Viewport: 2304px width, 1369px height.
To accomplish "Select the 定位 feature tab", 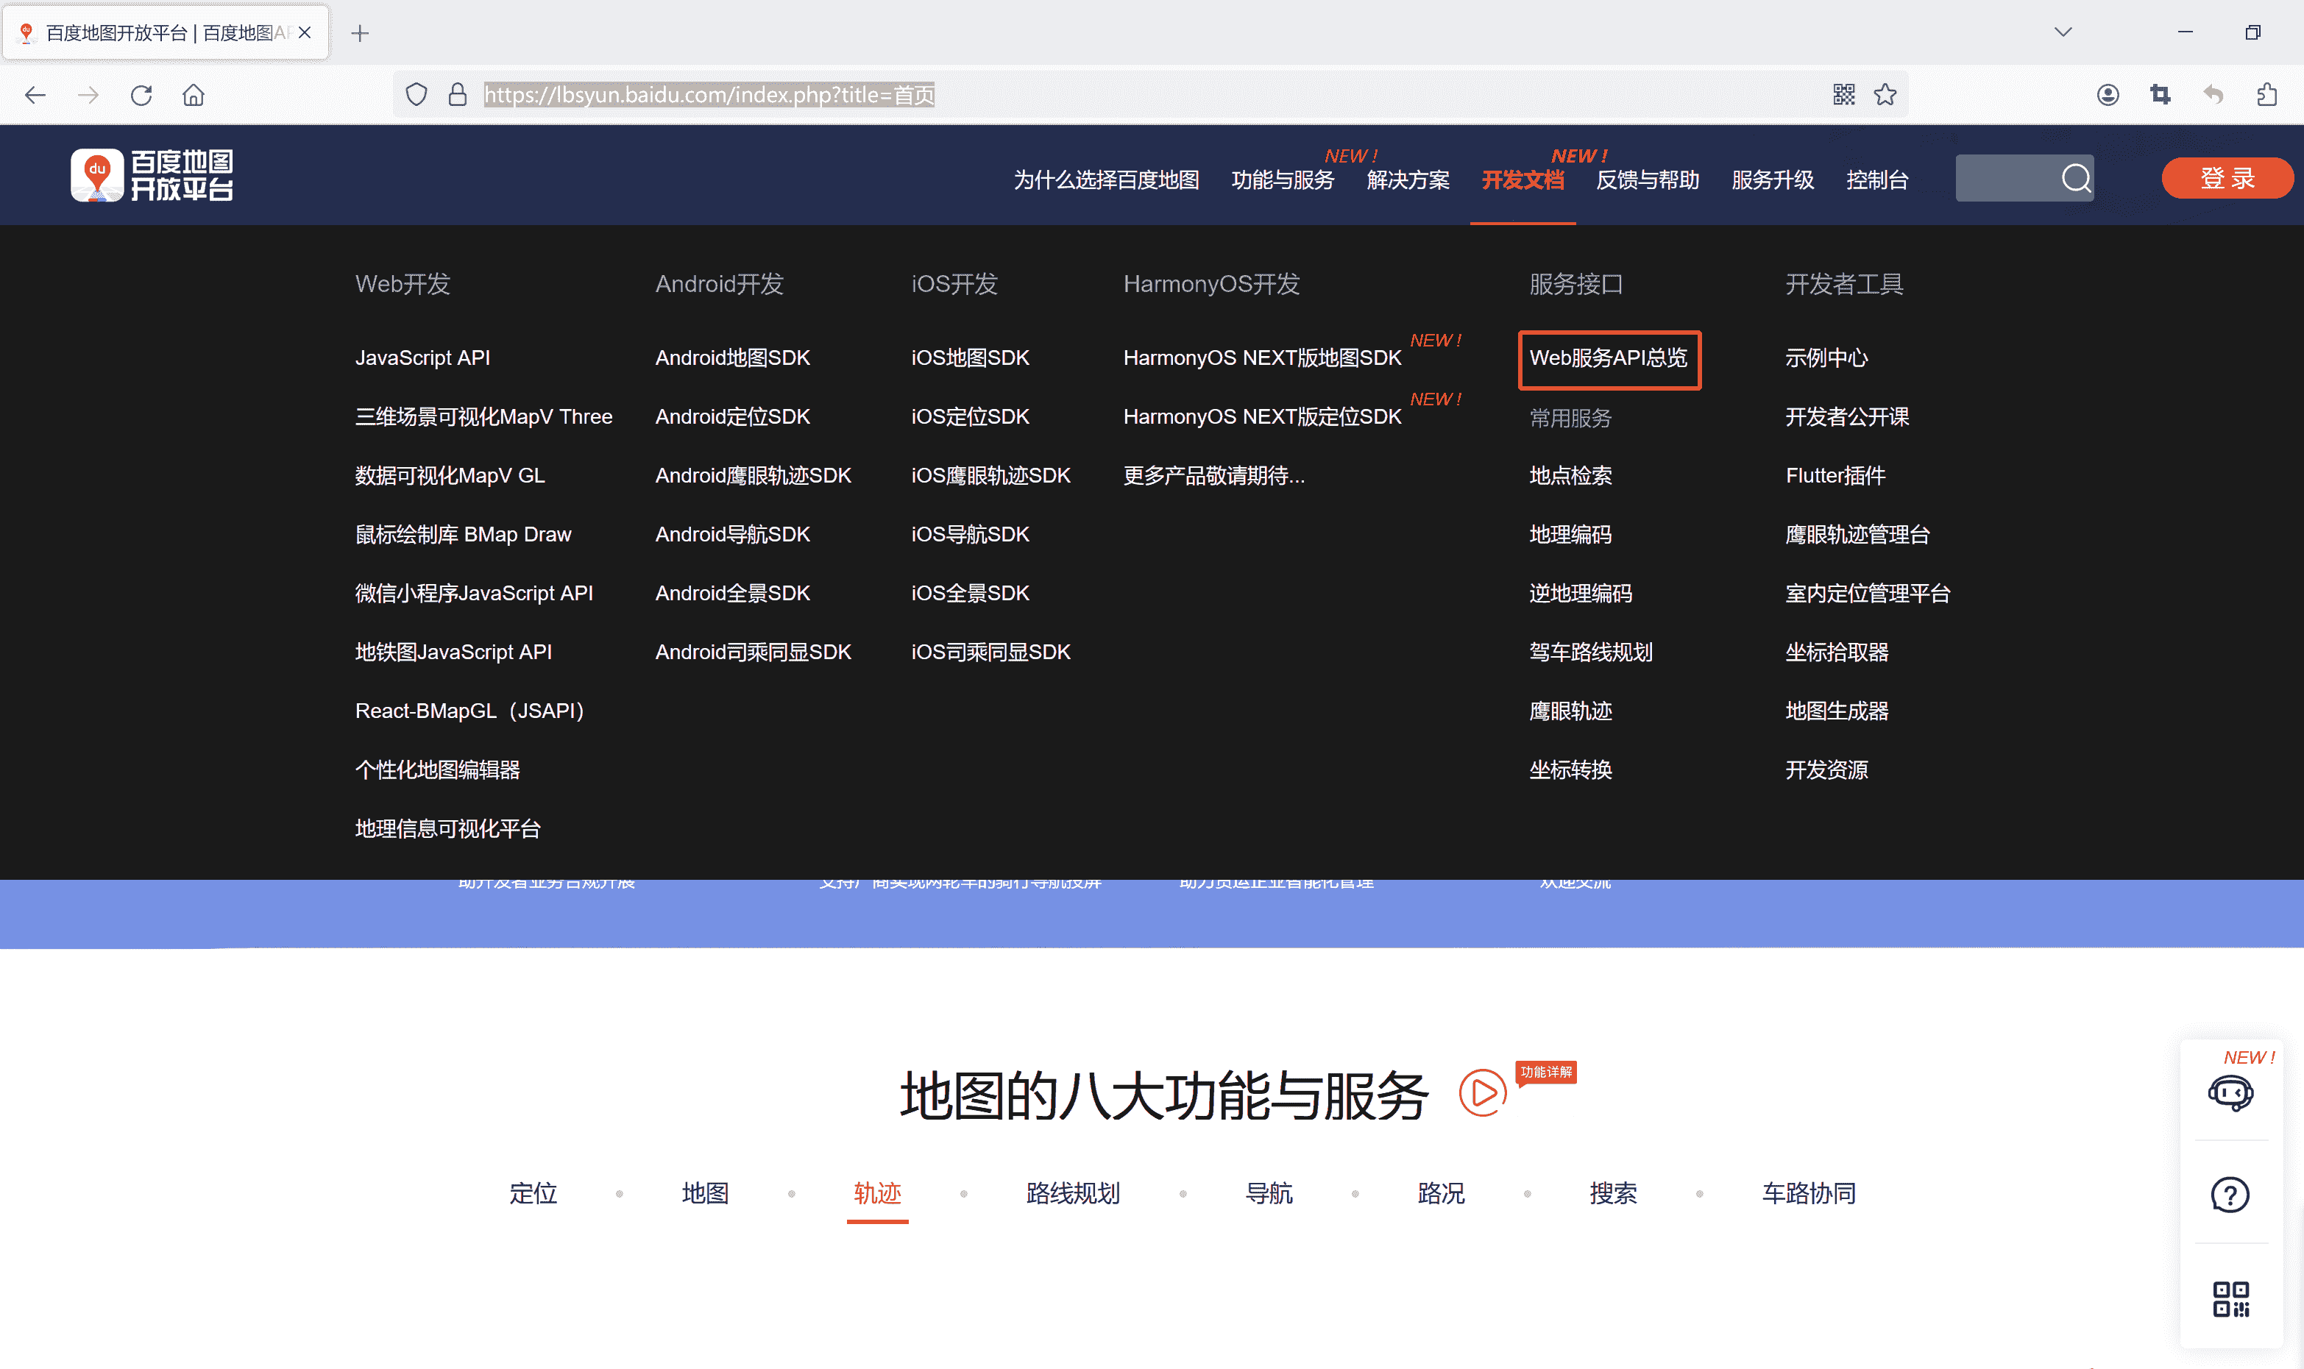I will point(533,1192).
